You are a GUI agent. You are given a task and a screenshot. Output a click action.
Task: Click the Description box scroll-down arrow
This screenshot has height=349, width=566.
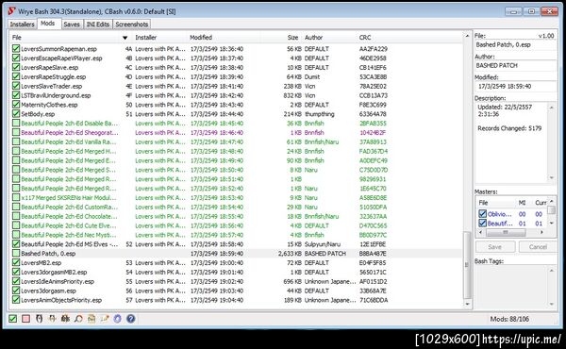[x=552, y=178]
